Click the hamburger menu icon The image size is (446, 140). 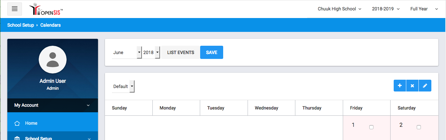pyautogui.click(x=15, y=9)
